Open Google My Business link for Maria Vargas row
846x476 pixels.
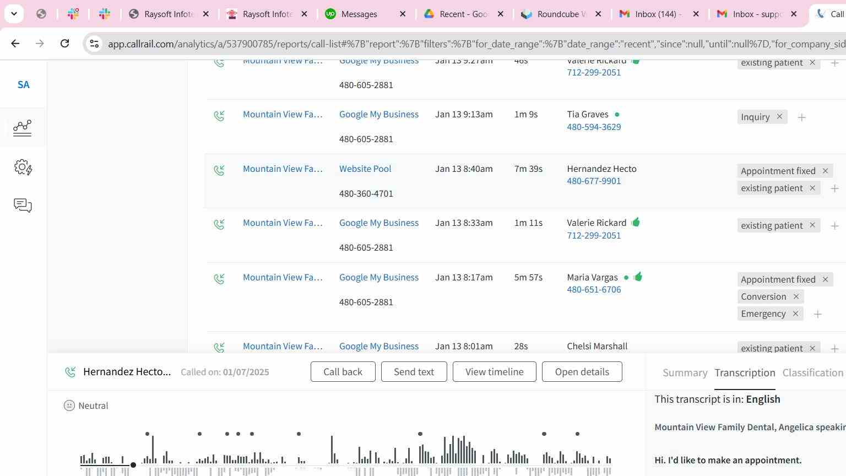tap(379, 277)
